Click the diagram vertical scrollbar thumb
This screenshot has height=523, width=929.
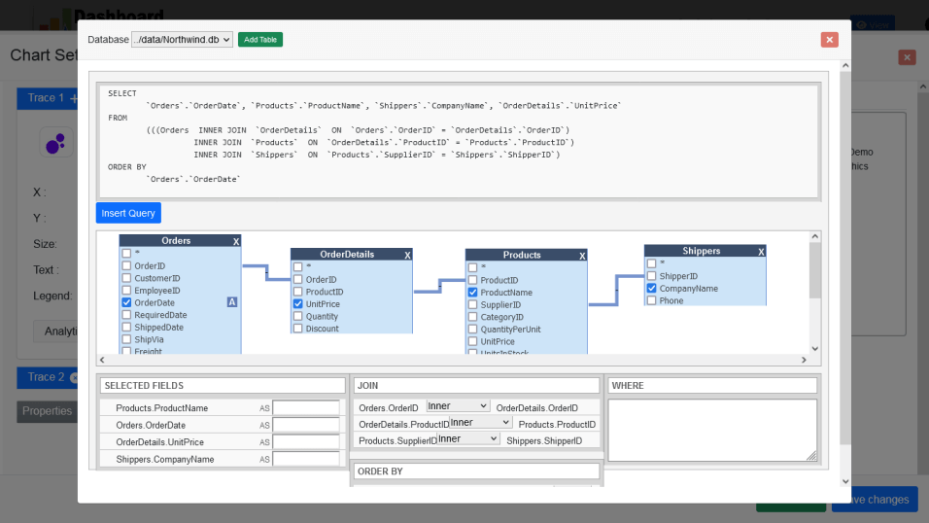(814, 270)
